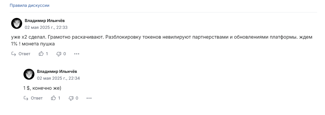The height and width of the screenshot is (115, 325).
Task: Dislike the nested reply posted at 22:34
Action: pos(71,98)
